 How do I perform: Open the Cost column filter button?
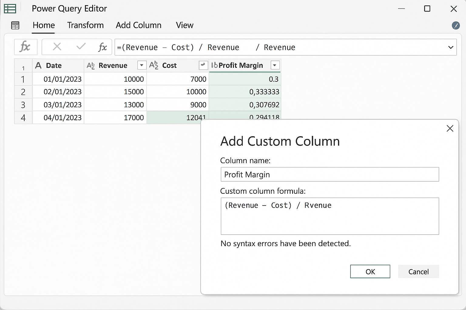coord(203,65)
